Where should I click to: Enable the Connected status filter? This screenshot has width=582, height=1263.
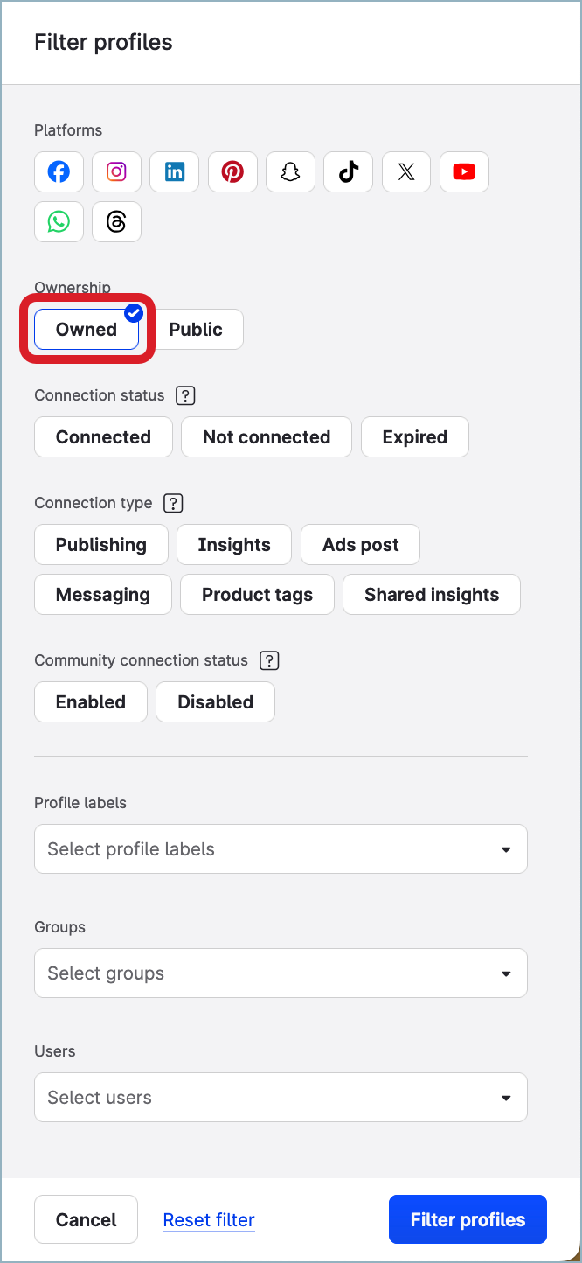click(x=102, y=436)
